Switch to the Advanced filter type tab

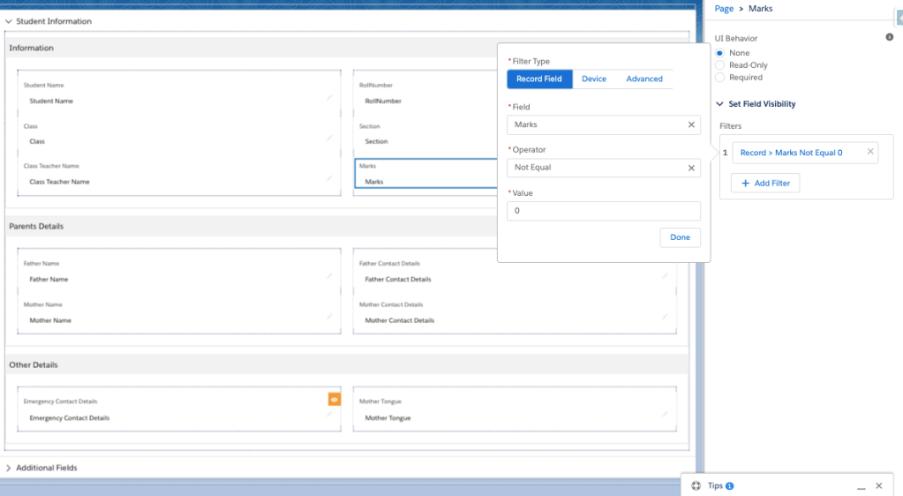tap(644, 79)
